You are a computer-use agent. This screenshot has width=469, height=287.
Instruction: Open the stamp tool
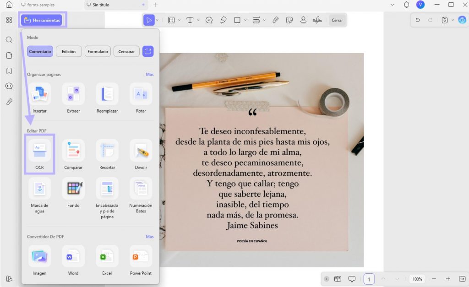[x=303, y=20]
